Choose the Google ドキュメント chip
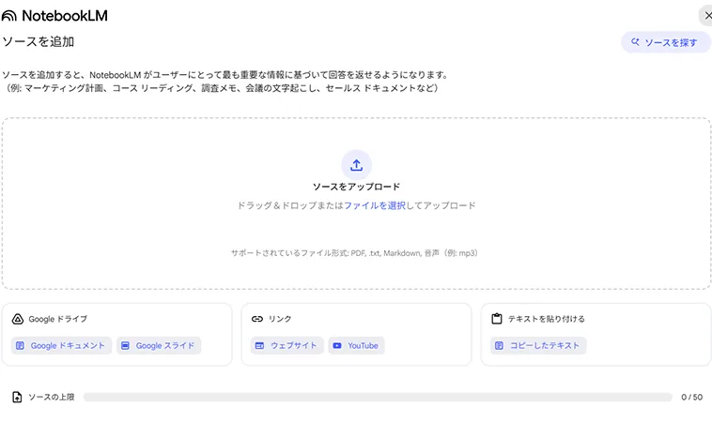Screen dimensions: 712x422 point(61,346)
